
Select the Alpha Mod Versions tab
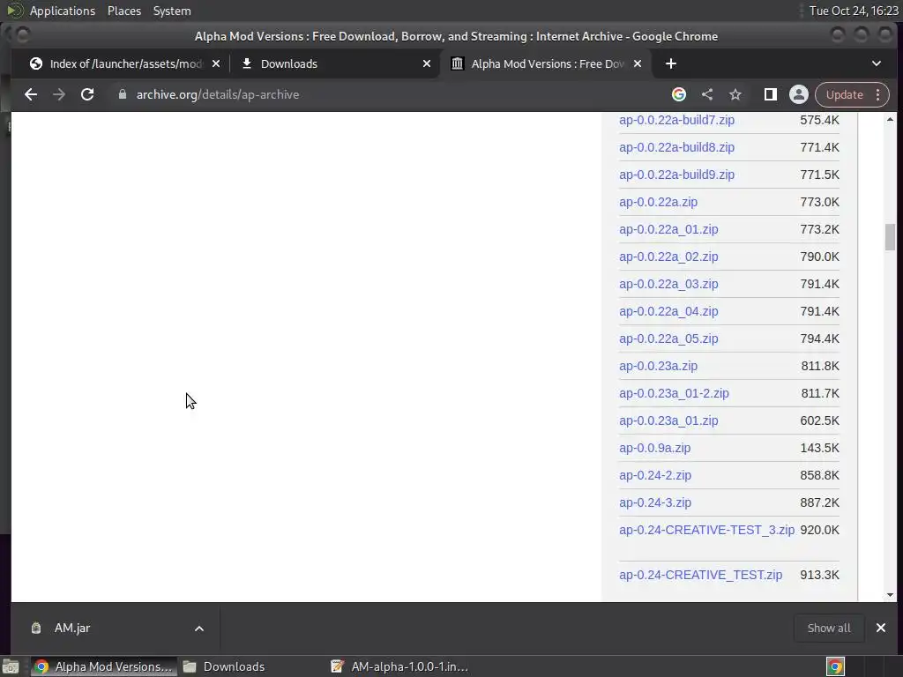pyautogui.click(x=545, y=63)
